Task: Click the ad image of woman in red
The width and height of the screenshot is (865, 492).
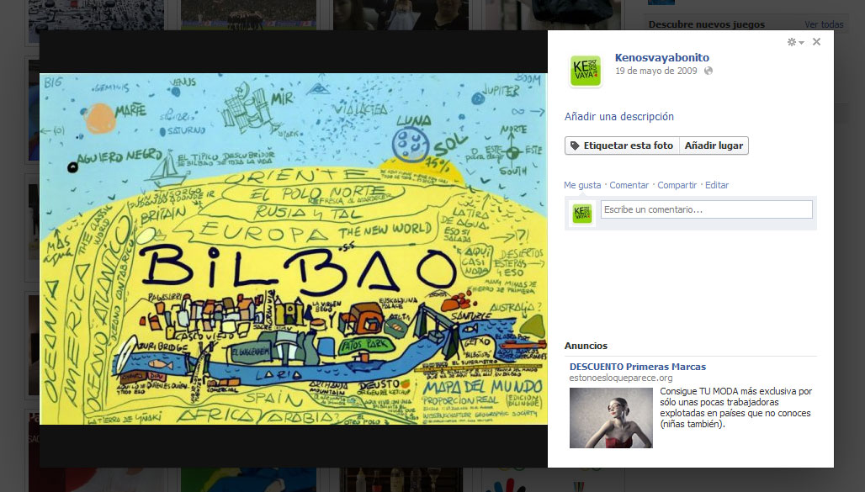Action: [x=611, y=417]
